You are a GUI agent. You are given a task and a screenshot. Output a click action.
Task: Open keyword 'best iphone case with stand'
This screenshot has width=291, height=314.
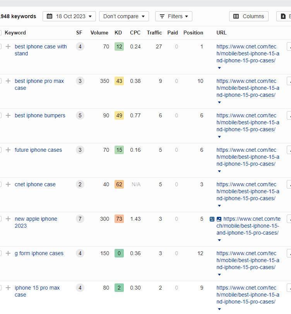click(41, 50)
